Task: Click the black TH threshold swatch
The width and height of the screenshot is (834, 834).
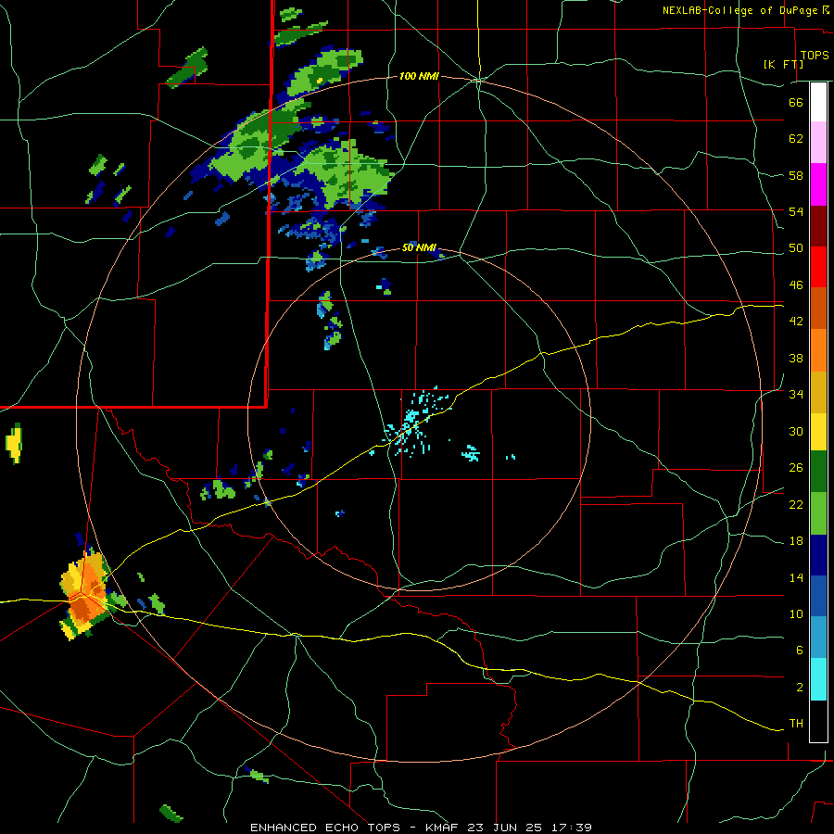Action: 818,721
